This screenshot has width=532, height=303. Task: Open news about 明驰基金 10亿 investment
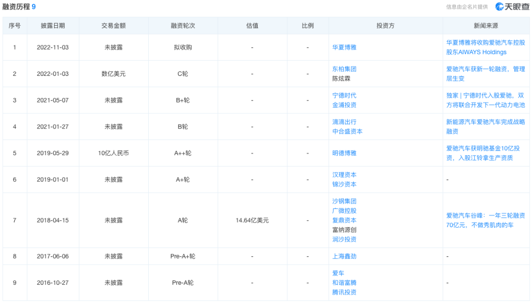[x=485, y=153]
